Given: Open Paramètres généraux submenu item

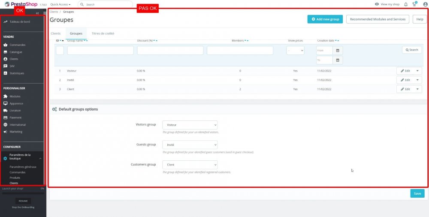Looking at the screenshot, I should pyautogui.click(x=23, y=167).
